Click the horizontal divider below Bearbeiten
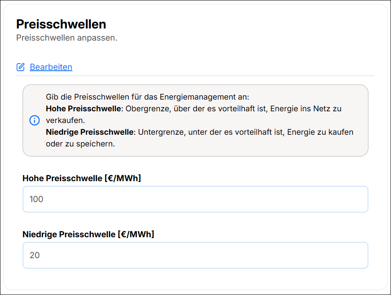Image resolution: width=391 pixels, height=295 pixels. click(195, 76)
